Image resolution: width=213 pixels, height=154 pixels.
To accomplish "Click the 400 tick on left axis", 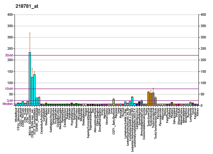I will (10, 15).
